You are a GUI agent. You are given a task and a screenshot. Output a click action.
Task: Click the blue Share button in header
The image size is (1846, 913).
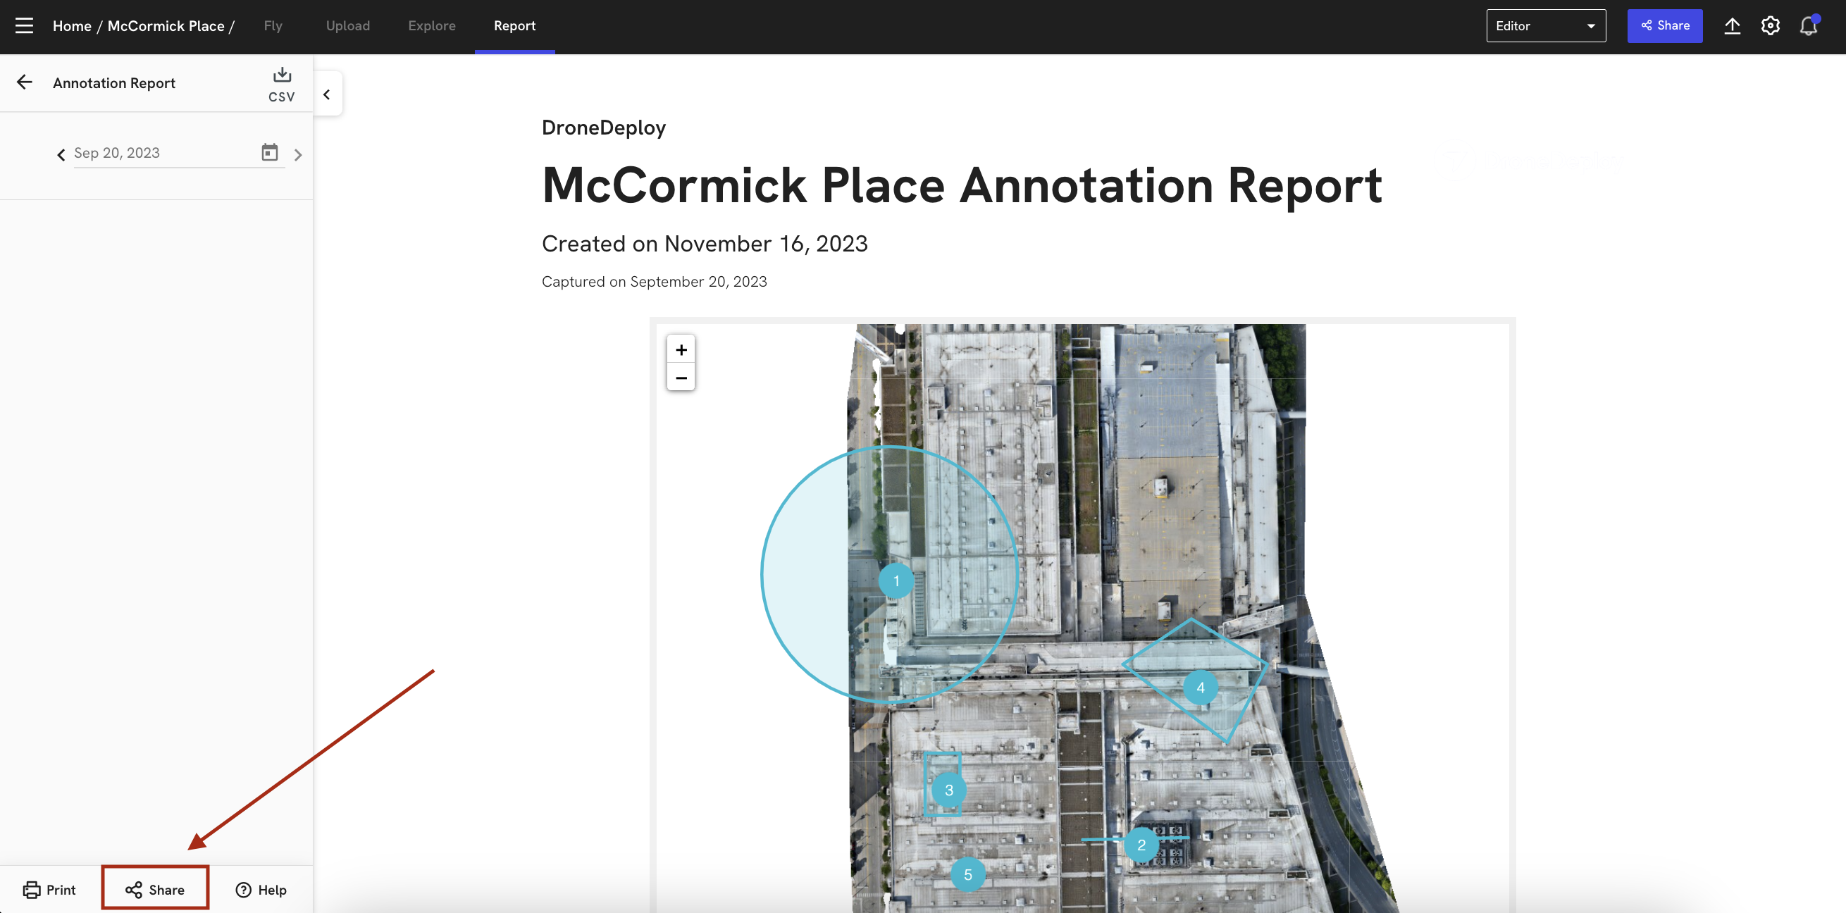click(x=1664, y=26)
